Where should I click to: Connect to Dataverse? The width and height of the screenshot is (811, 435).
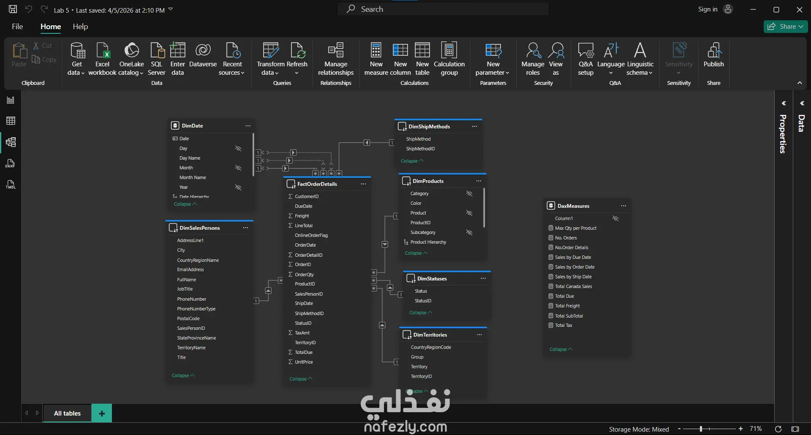203,55
